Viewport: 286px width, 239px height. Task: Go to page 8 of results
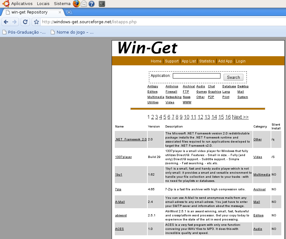click(177, 117)
